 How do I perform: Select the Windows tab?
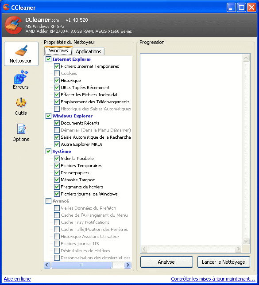coord(58,51)
